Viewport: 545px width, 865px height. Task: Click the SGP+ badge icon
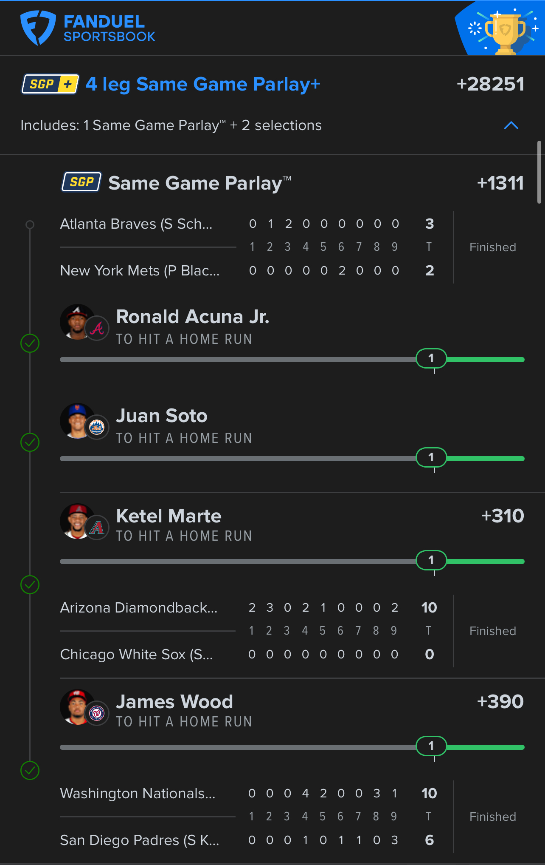(x=50, y=84)
